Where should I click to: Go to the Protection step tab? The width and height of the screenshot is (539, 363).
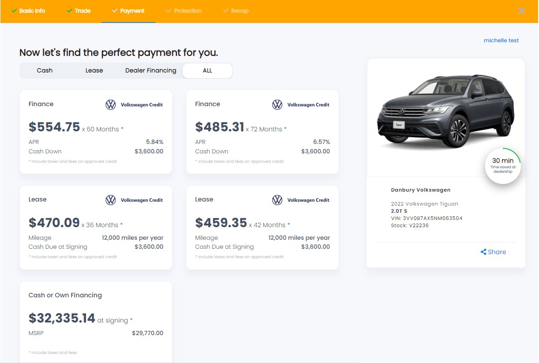[x=187, y=11]
